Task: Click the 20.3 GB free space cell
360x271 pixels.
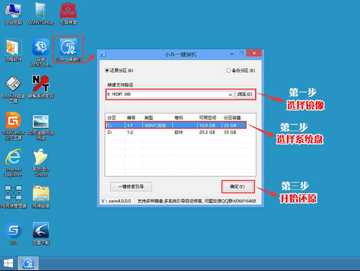Action: [207, 132]
